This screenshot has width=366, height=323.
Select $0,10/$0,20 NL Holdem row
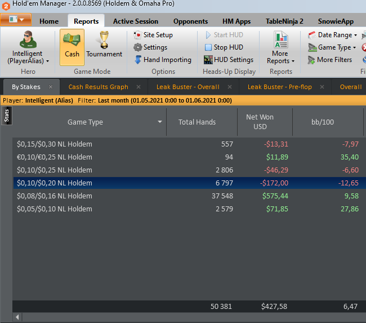click(189, 183)
